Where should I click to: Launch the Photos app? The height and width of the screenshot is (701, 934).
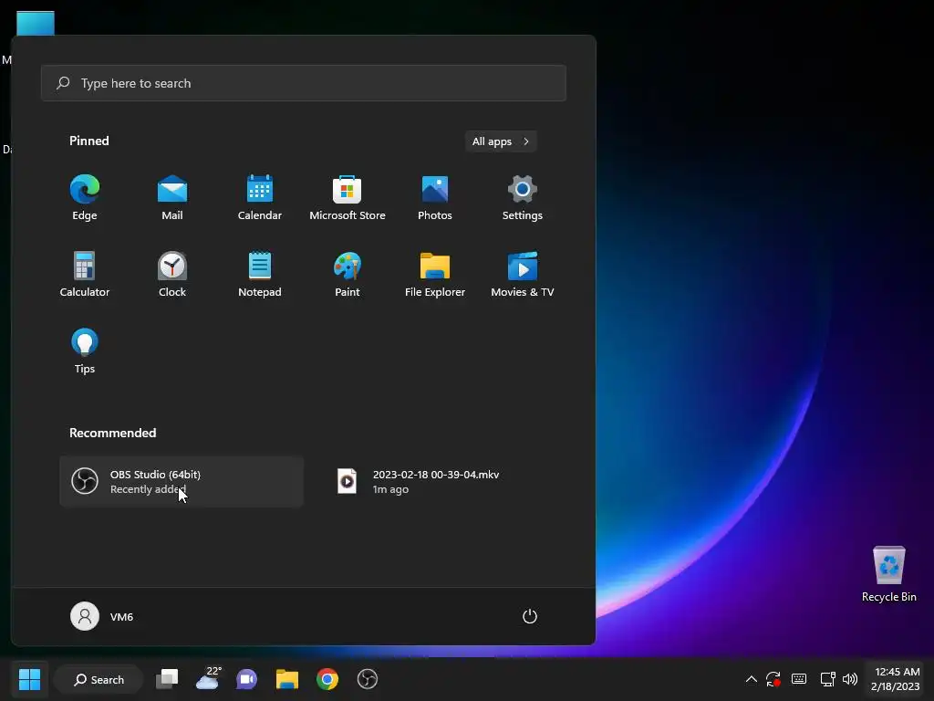click(x=435, y=198)
